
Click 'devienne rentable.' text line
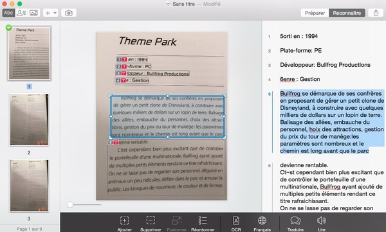304,165
